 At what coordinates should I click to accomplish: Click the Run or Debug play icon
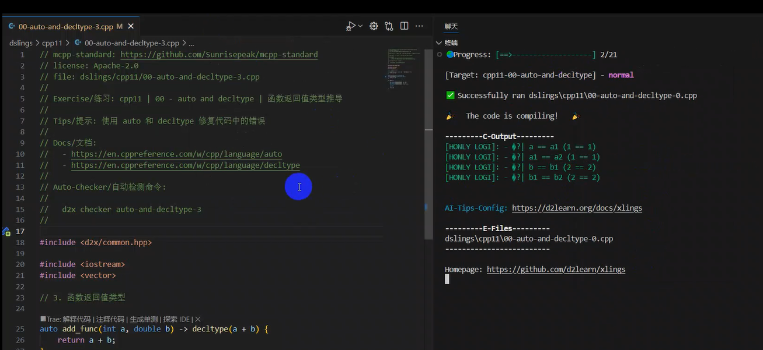coord(350,26)
